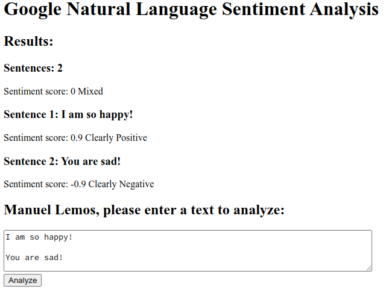Click the textarea resize handle corner
This screenshot has width=386, height=289.
369,268
